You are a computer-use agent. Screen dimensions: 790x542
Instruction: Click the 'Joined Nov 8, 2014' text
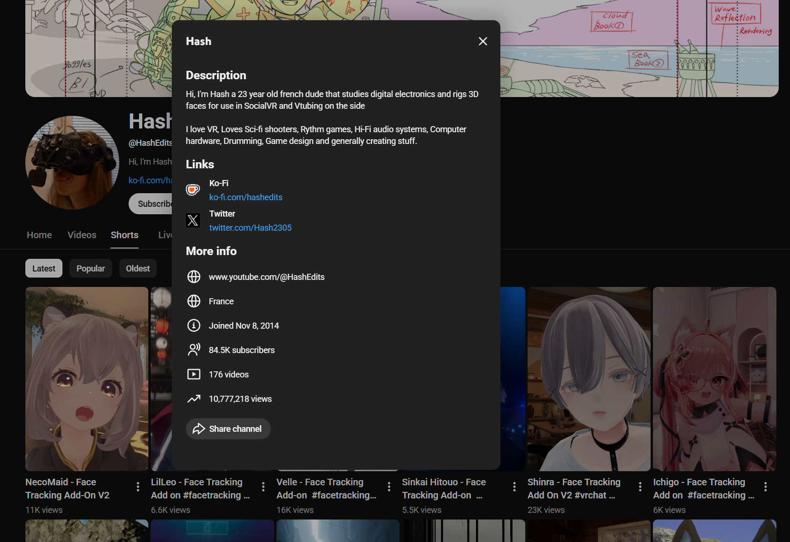point(244,326)
